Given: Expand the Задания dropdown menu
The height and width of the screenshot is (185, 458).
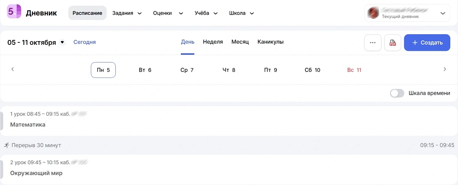Looking at the screenshot, I should [127, 13].
